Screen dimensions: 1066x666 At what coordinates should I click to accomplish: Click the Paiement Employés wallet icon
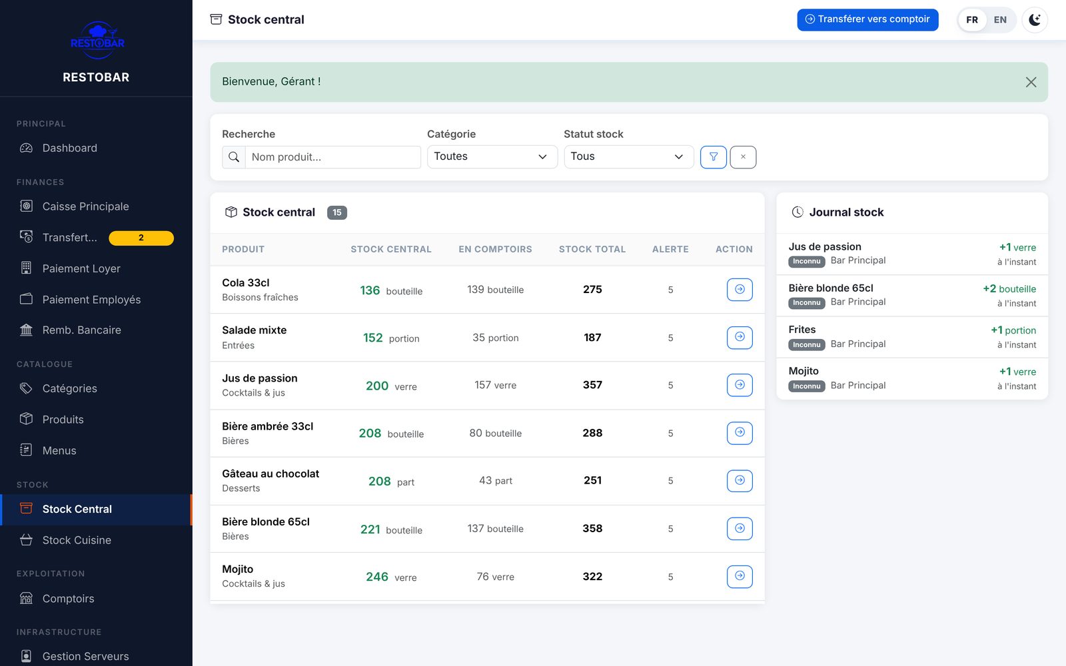point(26,299)
